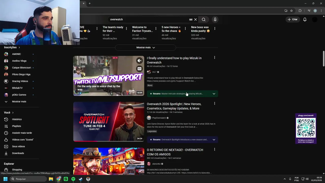Open options menu for the O RETORNO DE NEXTAGE video
Viewport: 325px width, 183px height.
click(215, 149)
